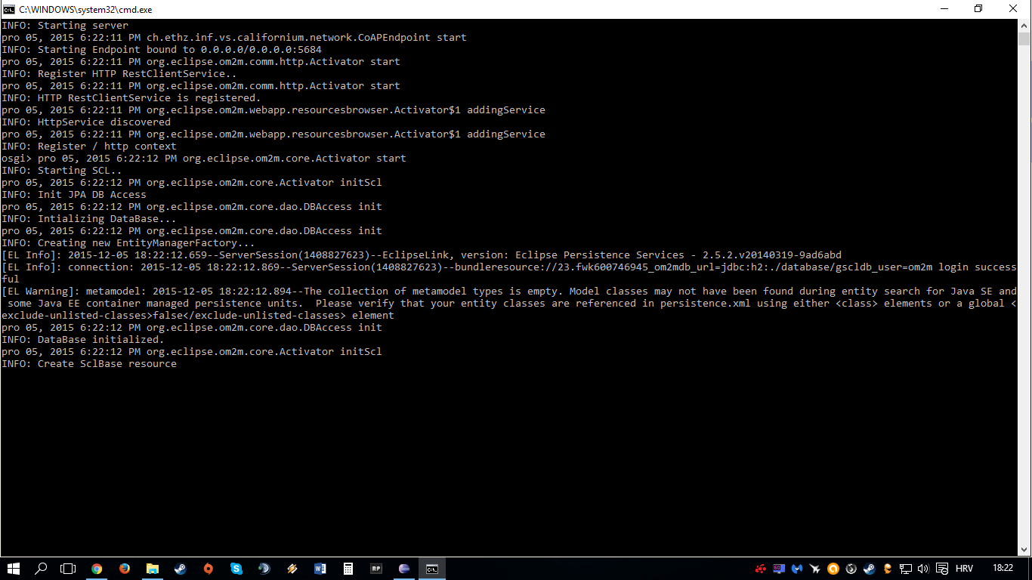Click 'INFO: Register / http context' line

pos(89,146)
